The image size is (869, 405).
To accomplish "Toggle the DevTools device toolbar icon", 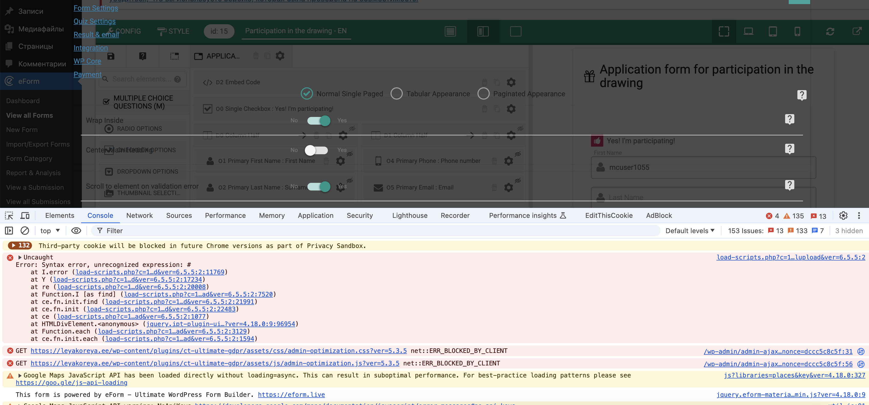I will (x=25, y=216).
